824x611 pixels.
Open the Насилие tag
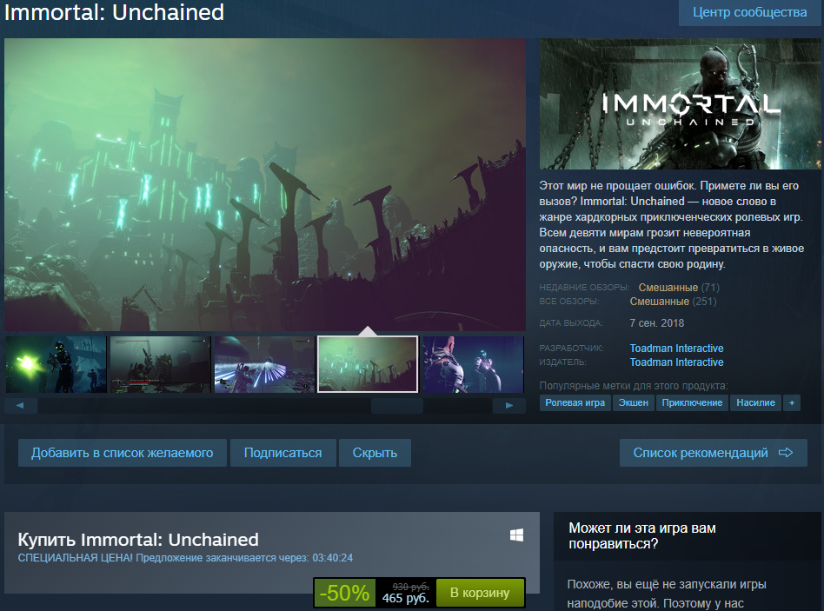click(x=755, y=403)
